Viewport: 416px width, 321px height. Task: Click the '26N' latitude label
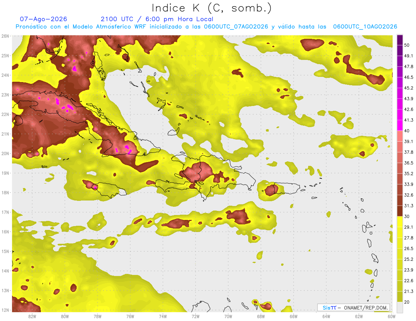[5, 36]
